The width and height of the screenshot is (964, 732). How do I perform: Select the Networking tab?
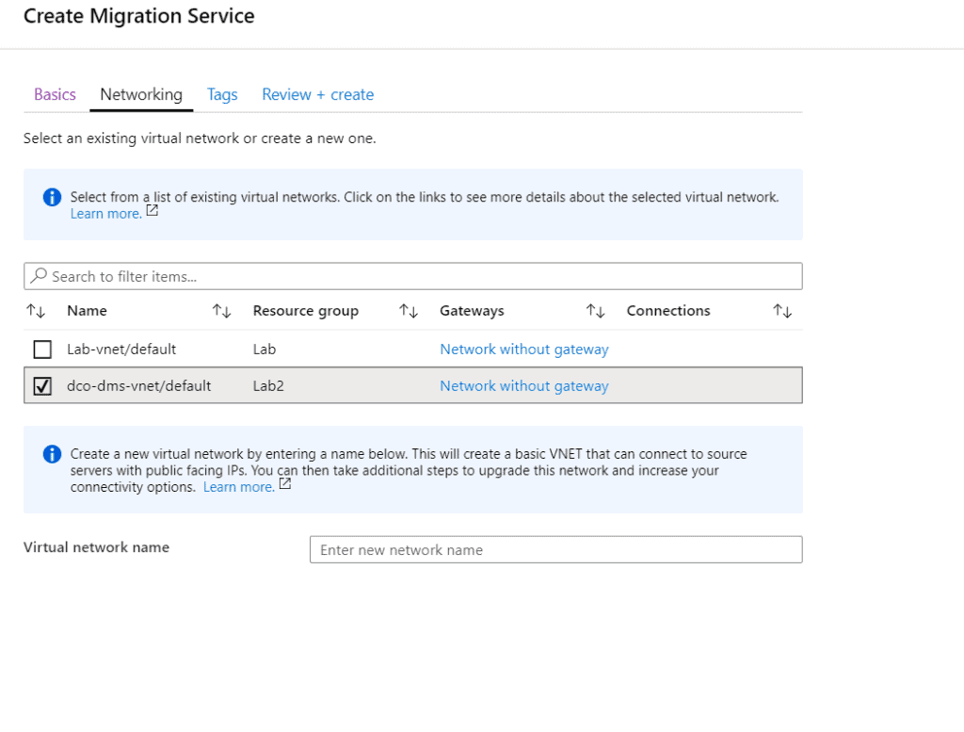pyautogui.click(x=141, y=94)
